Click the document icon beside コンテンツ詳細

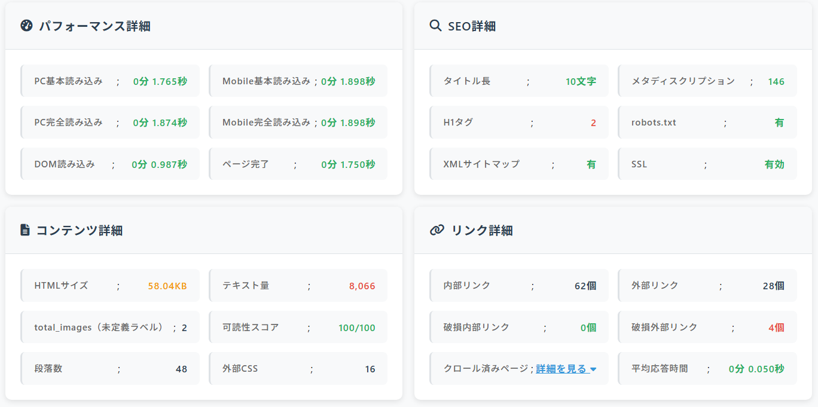pos(25,230)
